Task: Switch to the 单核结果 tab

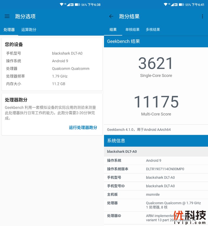Action: click(x=132, y=29)
